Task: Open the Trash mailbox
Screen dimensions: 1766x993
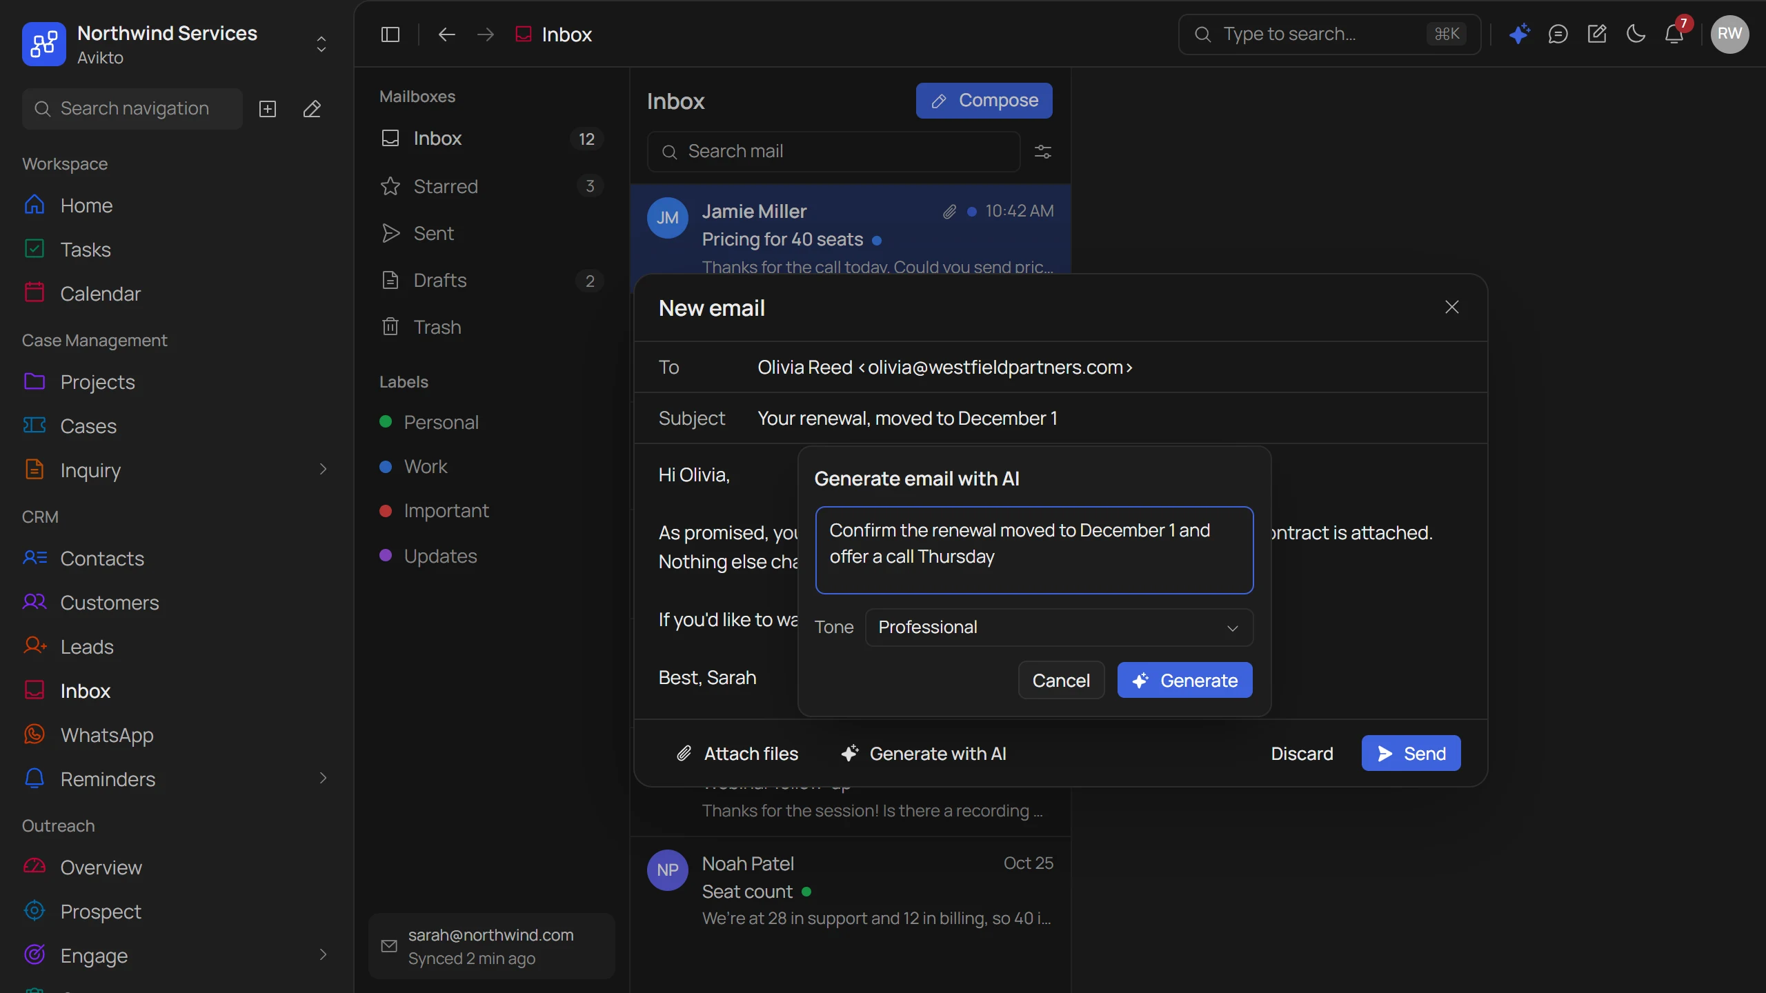Action: (491, 327)
